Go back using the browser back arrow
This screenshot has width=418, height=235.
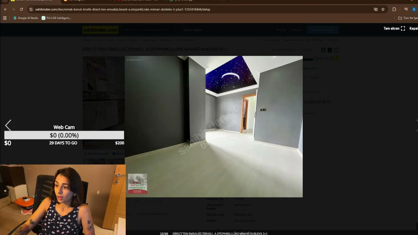[6, 9]
